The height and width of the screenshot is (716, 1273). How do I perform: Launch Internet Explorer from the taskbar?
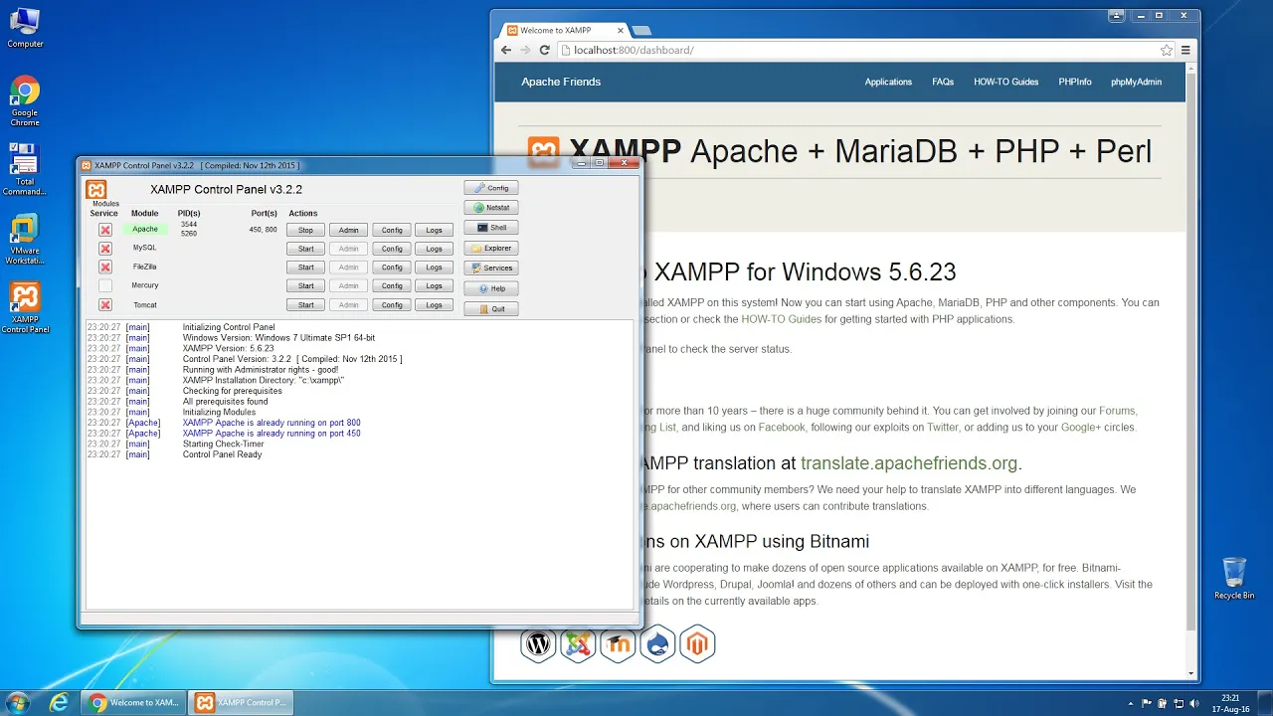coord(60,702)
